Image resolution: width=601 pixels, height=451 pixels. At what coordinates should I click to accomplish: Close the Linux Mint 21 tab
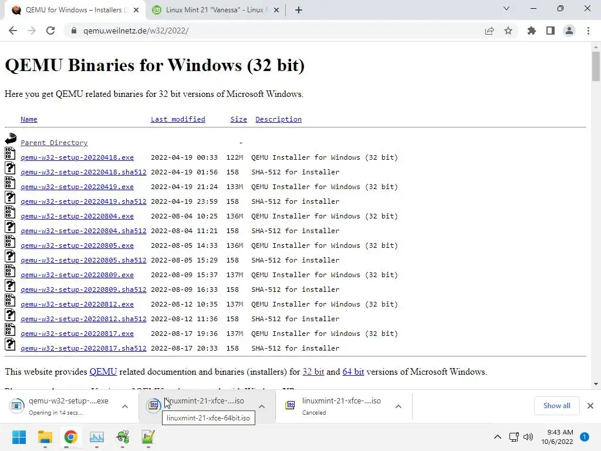tap(276, 10)
